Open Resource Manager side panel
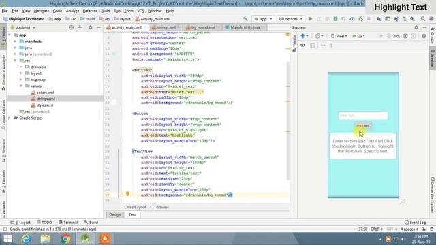 tap(3, 72)
